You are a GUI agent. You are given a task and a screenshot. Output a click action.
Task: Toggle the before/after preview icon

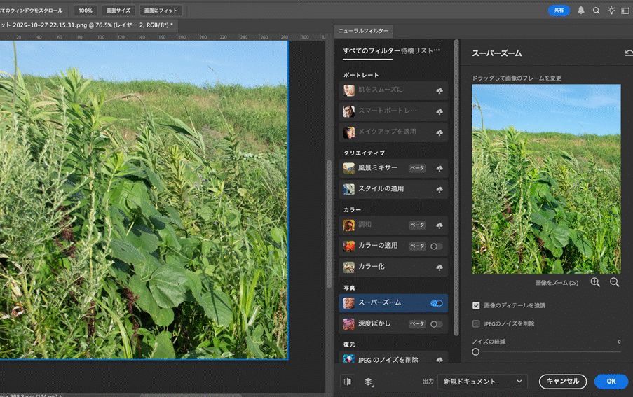point(347,382)
